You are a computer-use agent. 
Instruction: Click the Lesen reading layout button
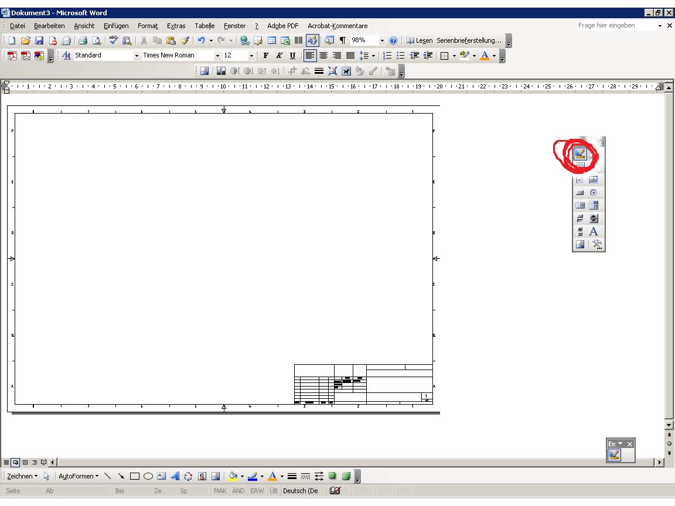pos(420,40)
